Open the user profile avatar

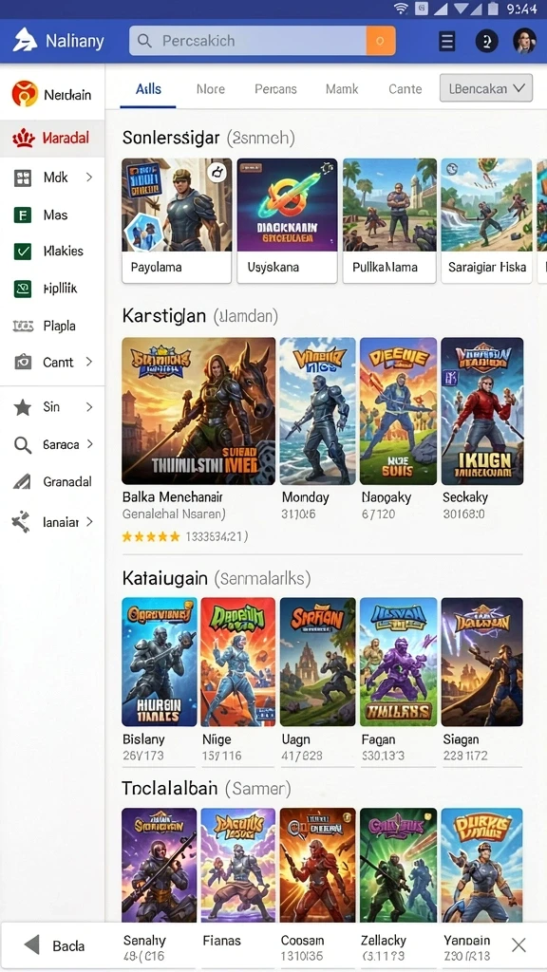[524, 41]
